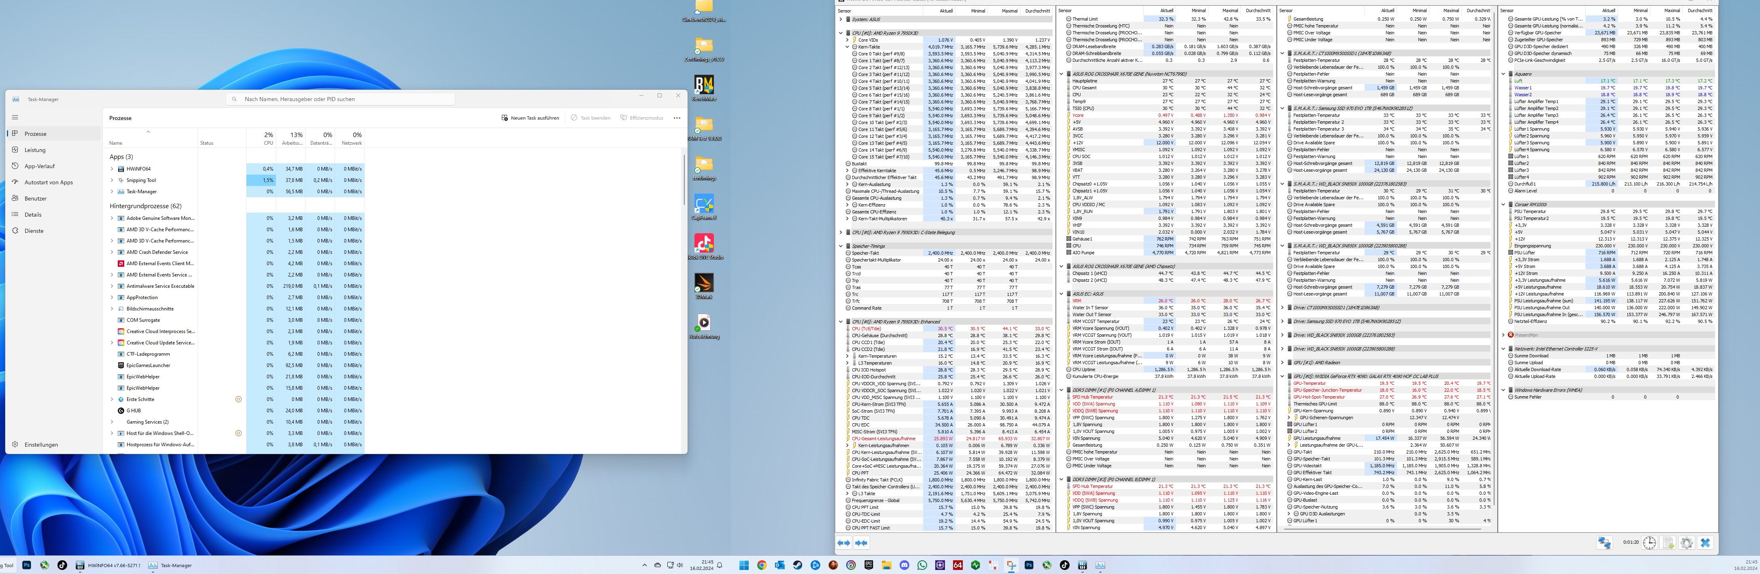
Task: Expand the Snipping Tool process entry
Action: 112,180
